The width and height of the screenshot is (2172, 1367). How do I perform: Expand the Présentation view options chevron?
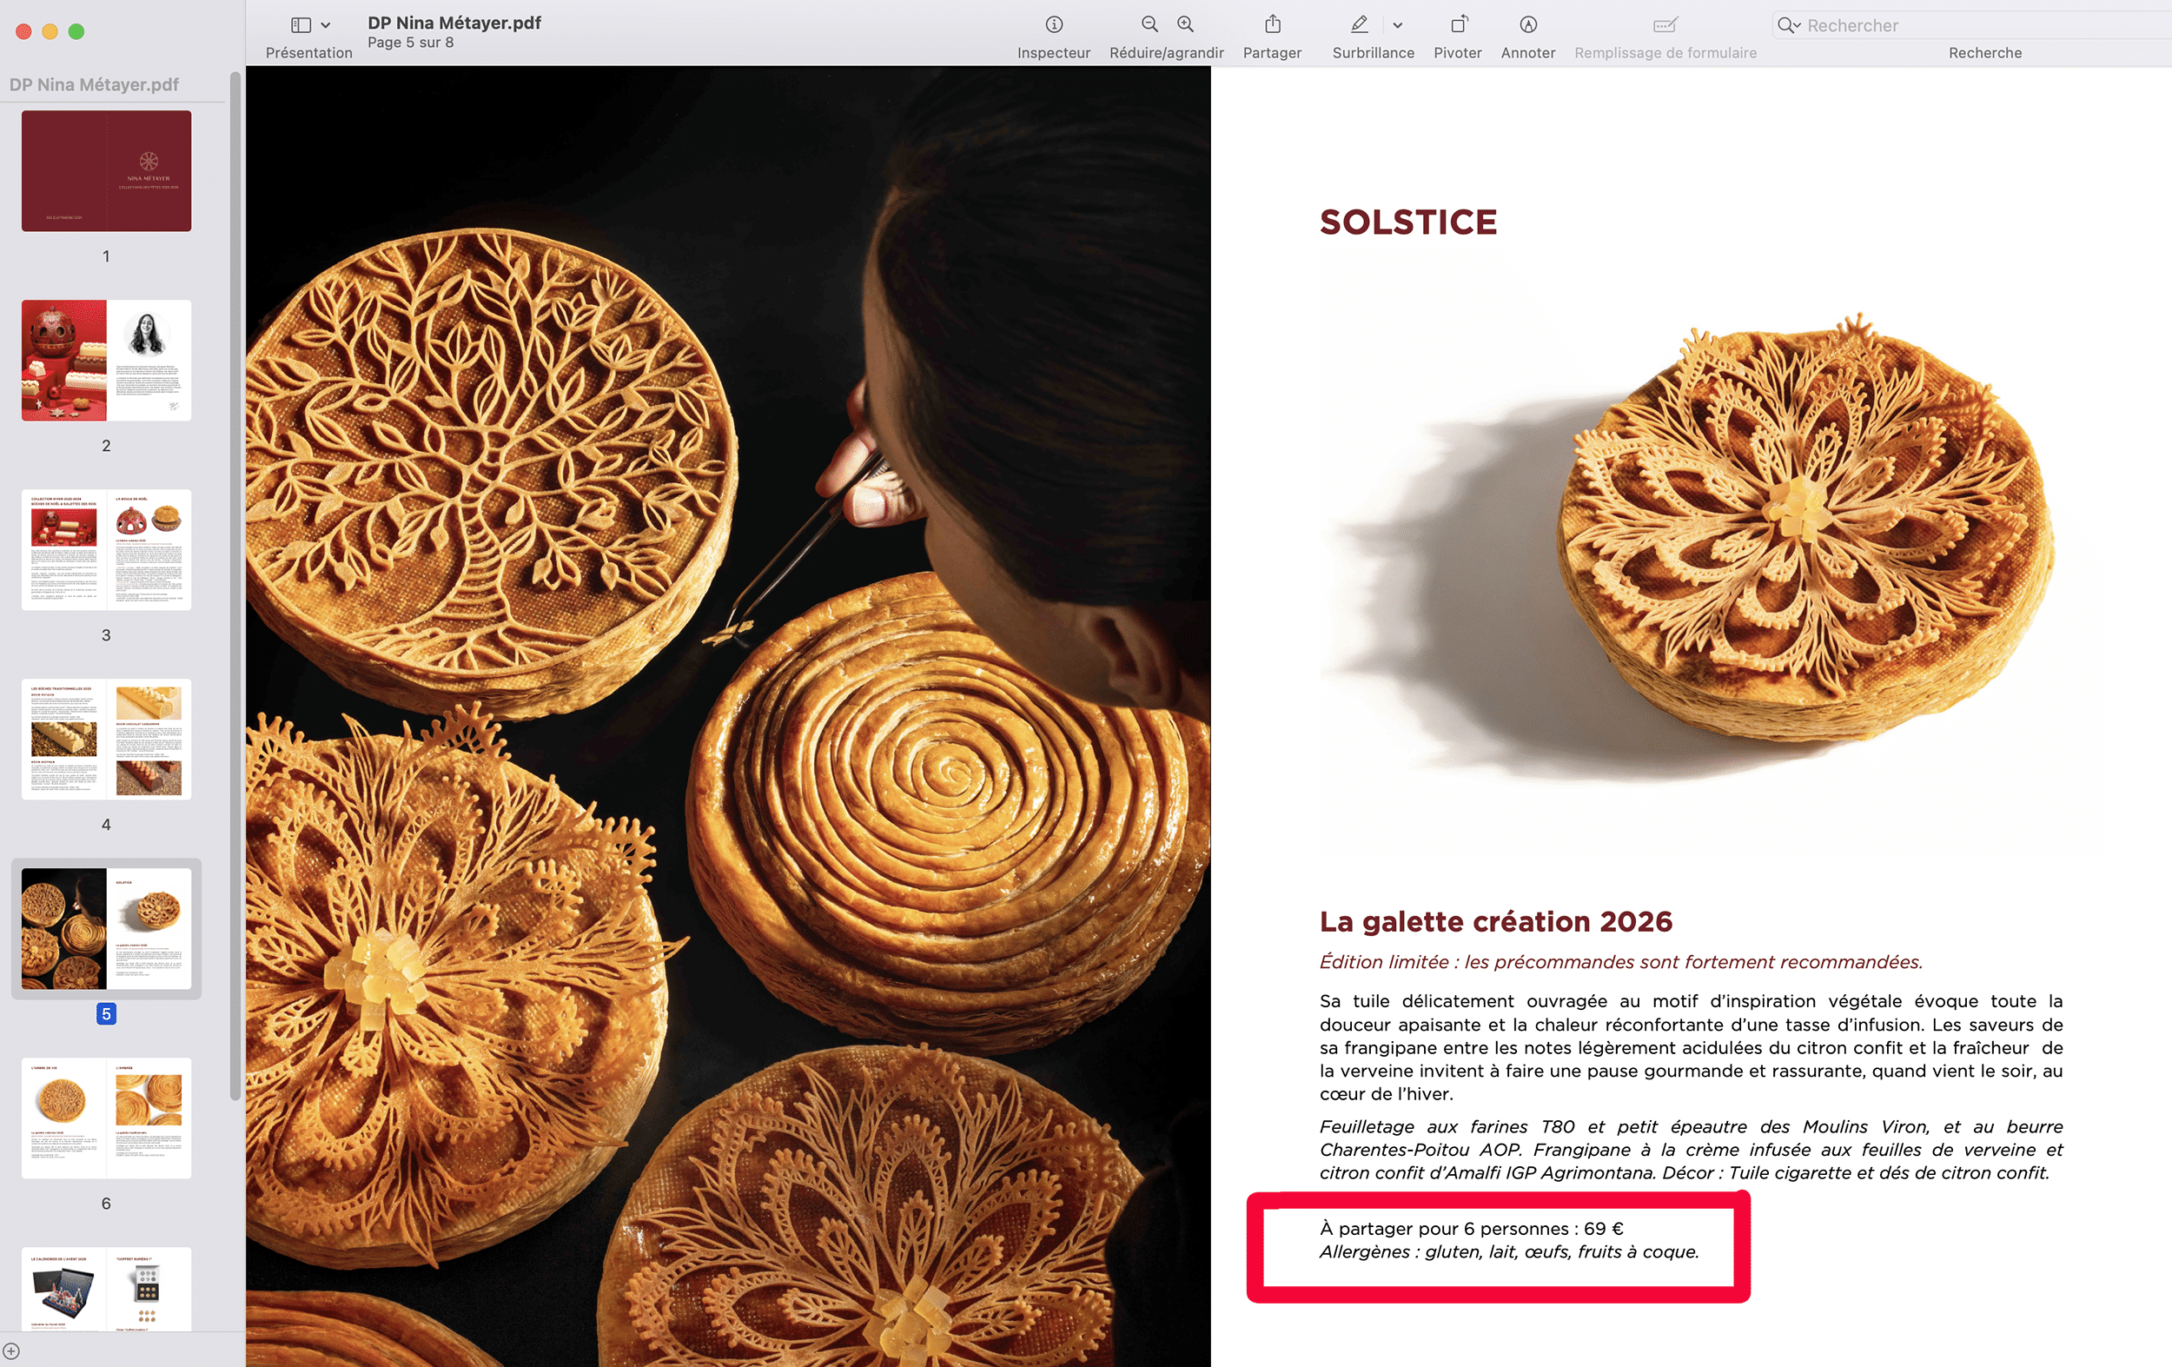click(326, 25)
